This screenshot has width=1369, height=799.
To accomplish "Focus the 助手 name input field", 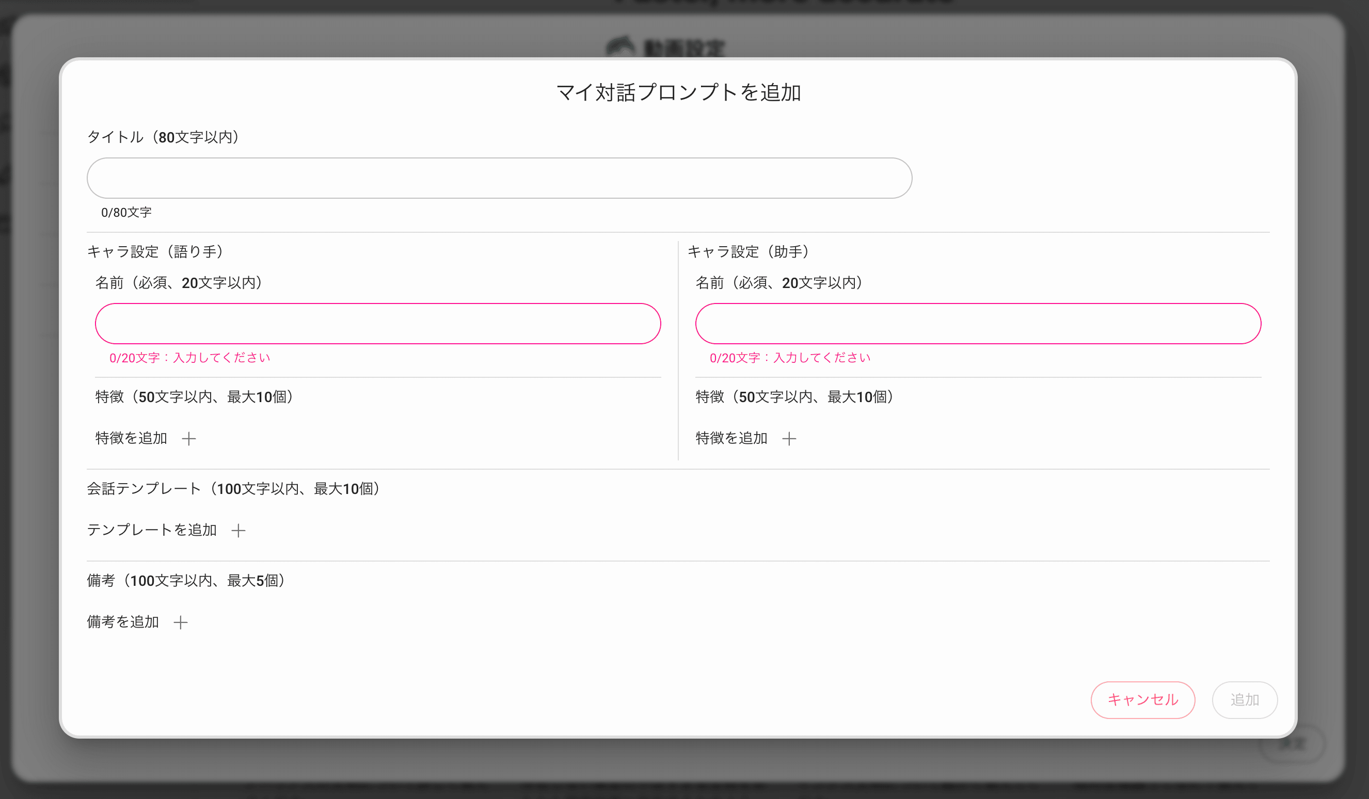I will [978, 324].
